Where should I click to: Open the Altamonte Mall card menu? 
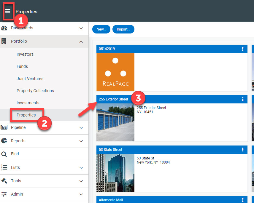243,200
